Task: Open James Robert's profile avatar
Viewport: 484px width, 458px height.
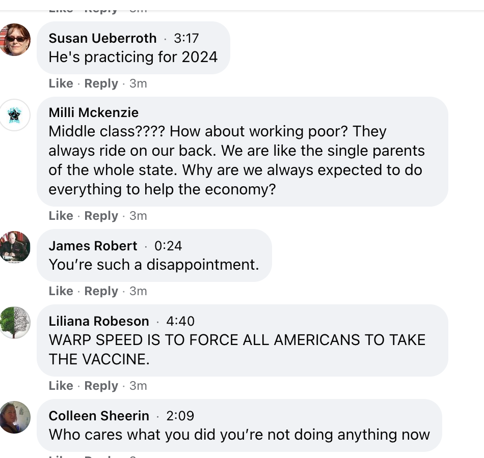Action: tap(15, 247)
